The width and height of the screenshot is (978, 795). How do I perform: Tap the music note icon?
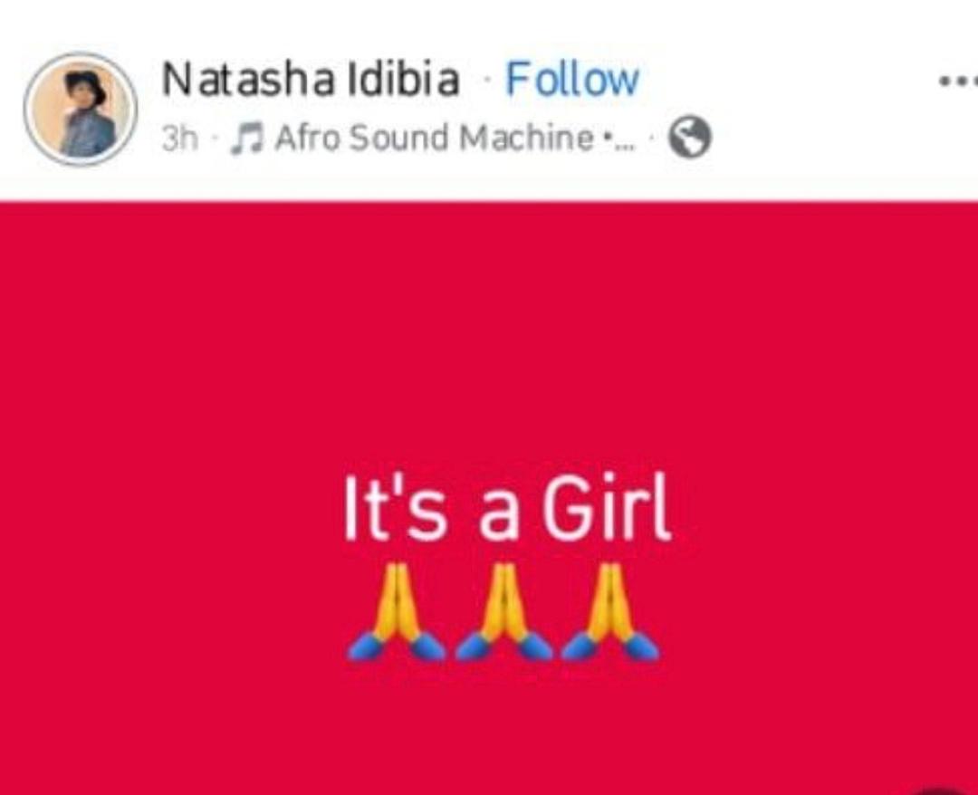tap(247, 138)
